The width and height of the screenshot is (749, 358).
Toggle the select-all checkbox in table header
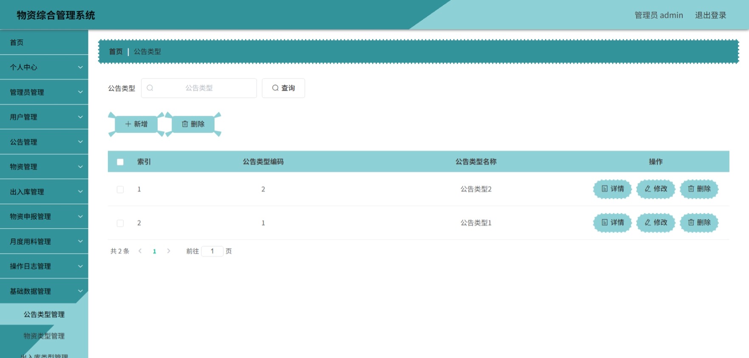point(120,162)
